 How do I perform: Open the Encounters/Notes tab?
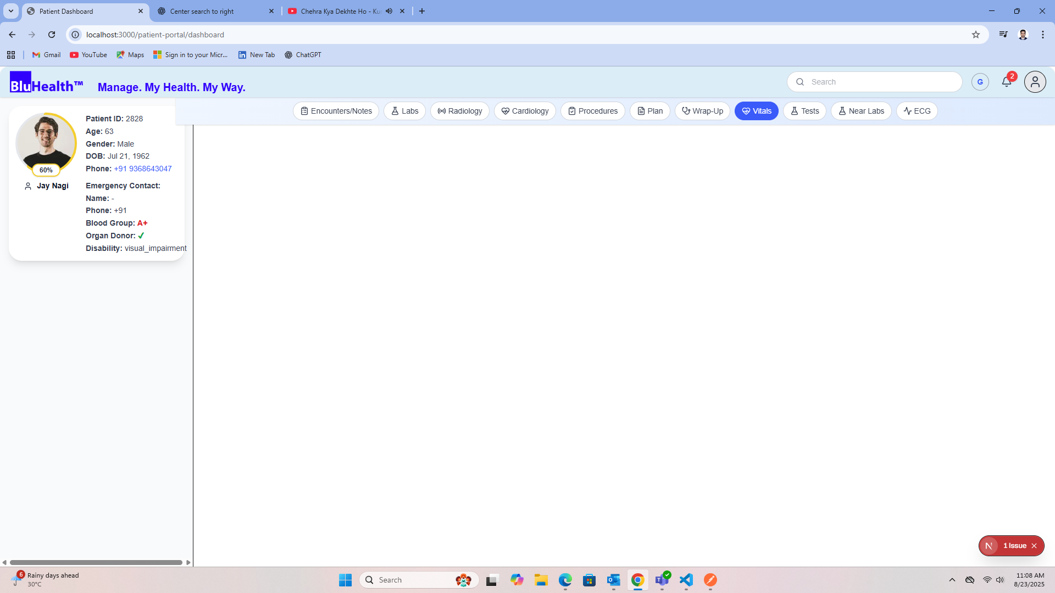click(x=336, y=111)
